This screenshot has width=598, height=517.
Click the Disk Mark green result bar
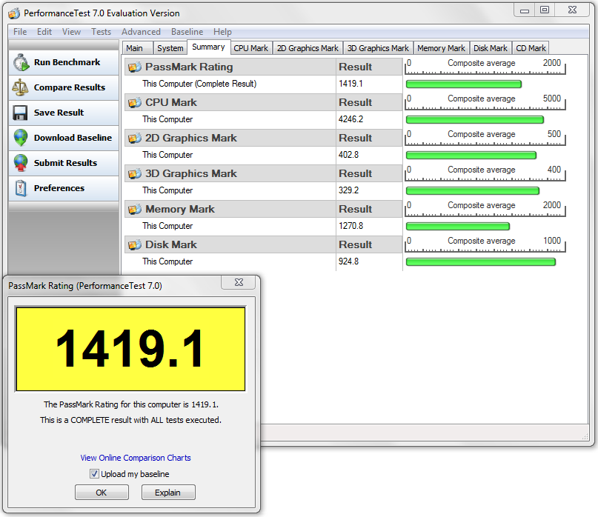[x=480, y=262]
